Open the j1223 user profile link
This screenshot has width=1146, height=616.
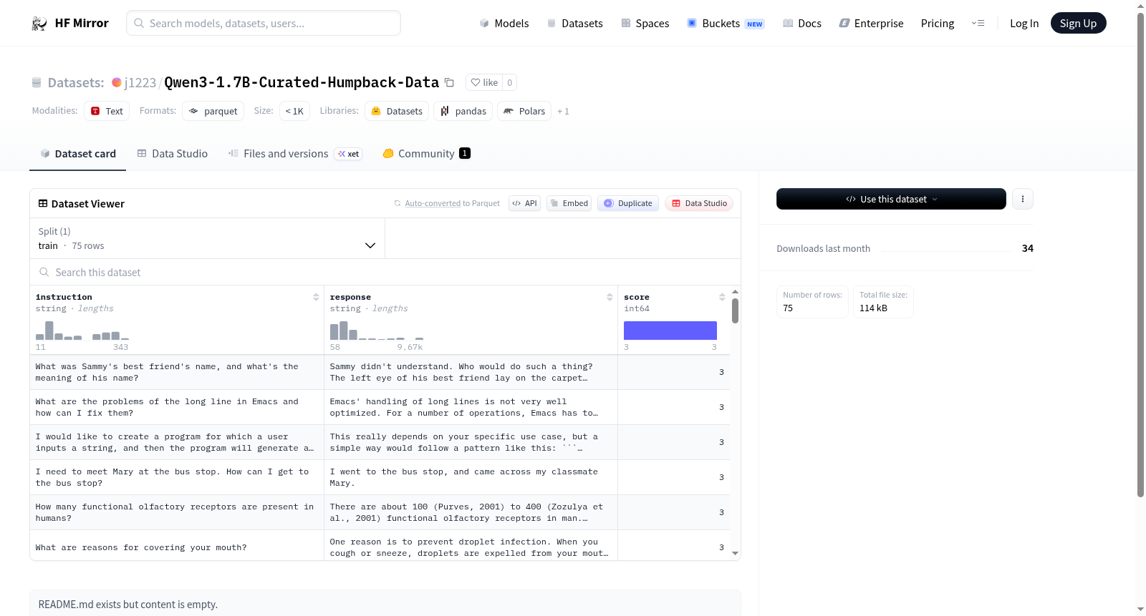[140, 82]
